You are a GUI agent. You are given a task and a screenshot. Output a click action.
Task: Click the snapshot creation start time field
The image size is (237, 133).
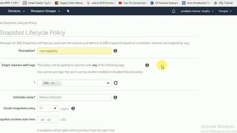coord(48,120)
